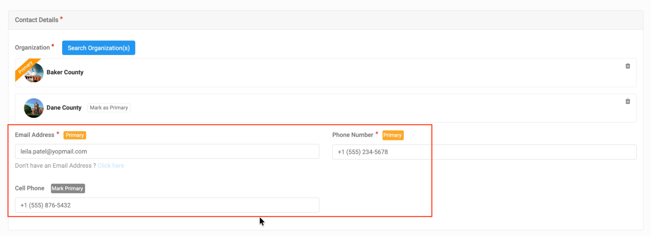Select the Baker County organization name

coord(65,72)
